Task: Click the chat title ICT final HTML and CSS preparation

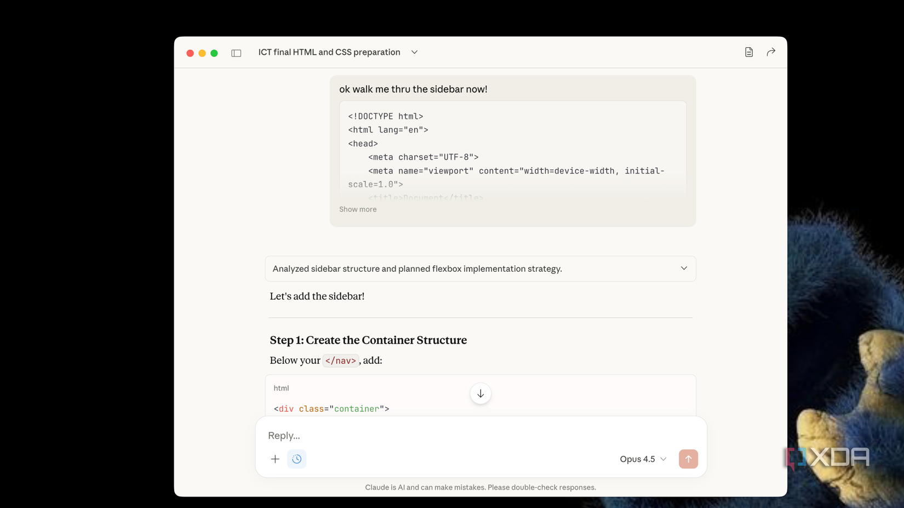Action: (329, 52)
